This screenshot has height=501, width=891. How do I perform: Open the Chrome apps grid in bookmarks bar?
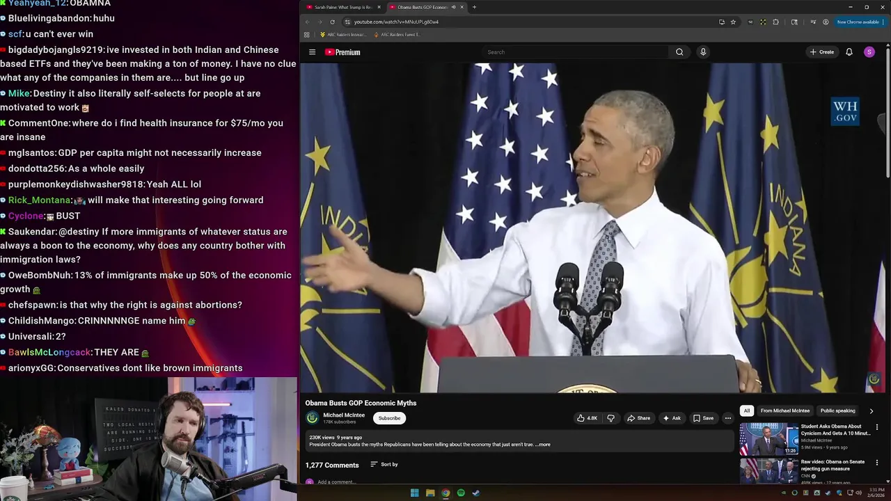click(x=307, y=34)
